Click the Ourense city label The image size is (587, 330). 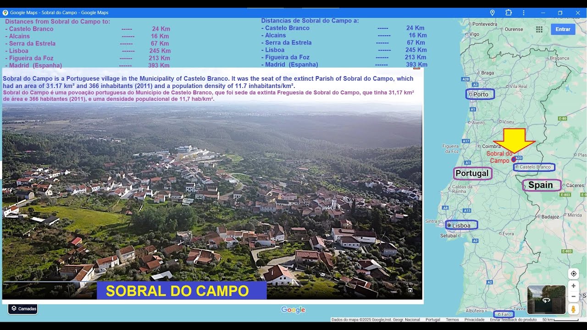click(x=514, y=29)
